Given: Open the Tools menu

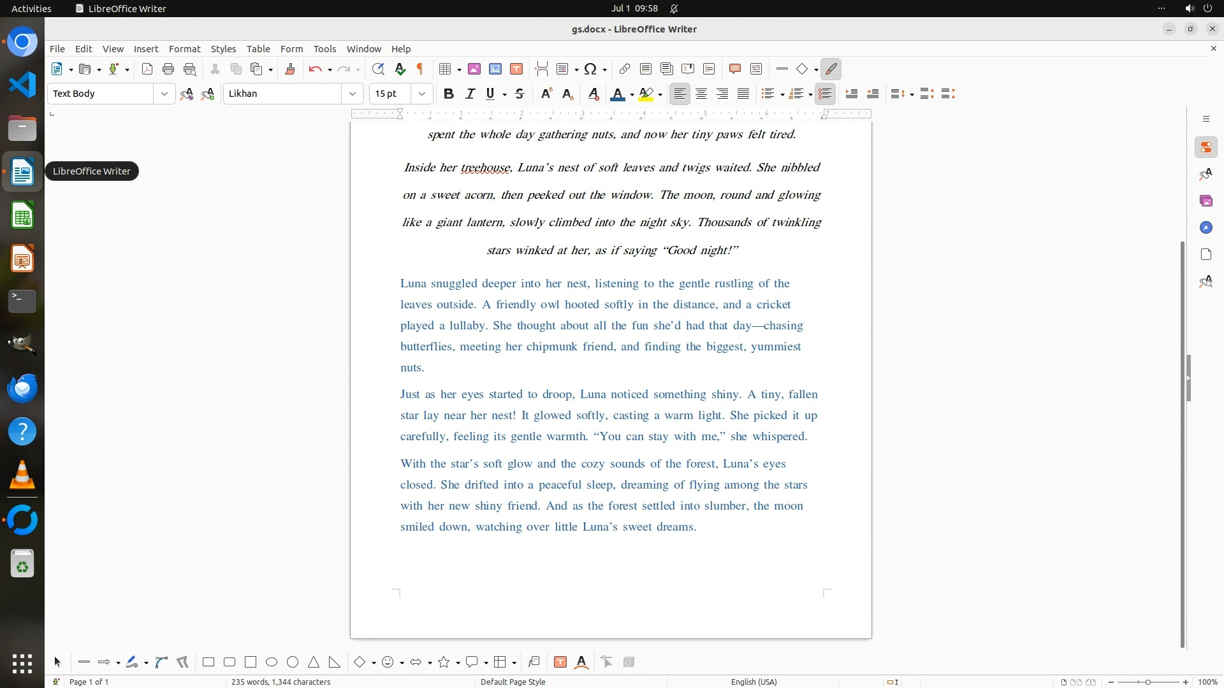Looking at the screenshot, I should pyautogui.click(x=324, y=49).
